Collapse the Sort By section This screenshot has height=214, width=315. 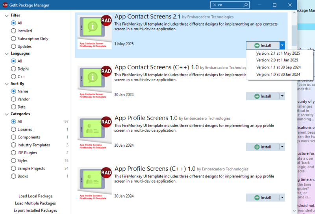pyautogui.click(x=7, y=84)
